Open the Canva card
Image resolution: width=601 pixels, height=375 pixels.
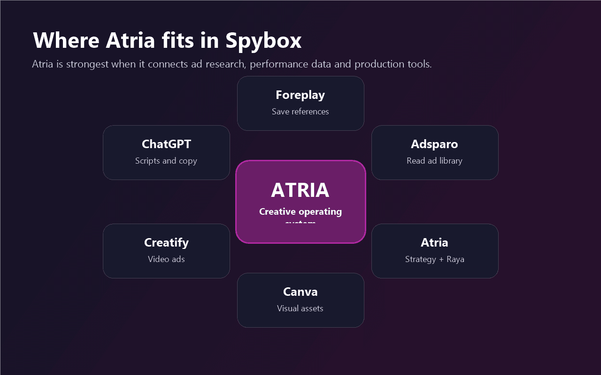click(x=300, y=300)
